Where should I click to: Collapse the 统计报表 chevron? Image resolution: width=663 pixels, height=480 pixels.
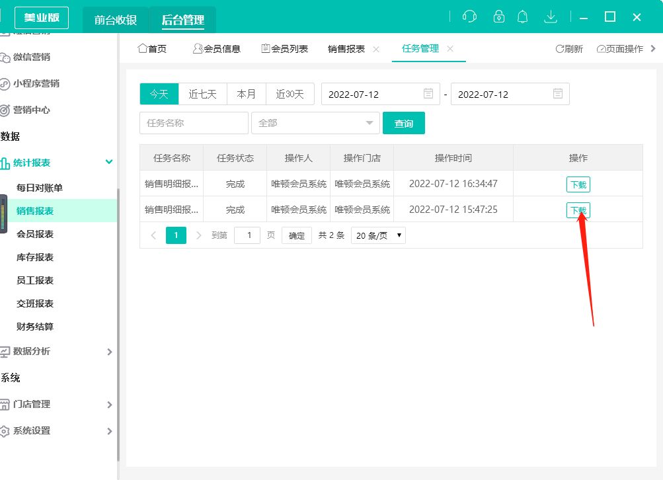pyautogui.click(x=109, y=162)
